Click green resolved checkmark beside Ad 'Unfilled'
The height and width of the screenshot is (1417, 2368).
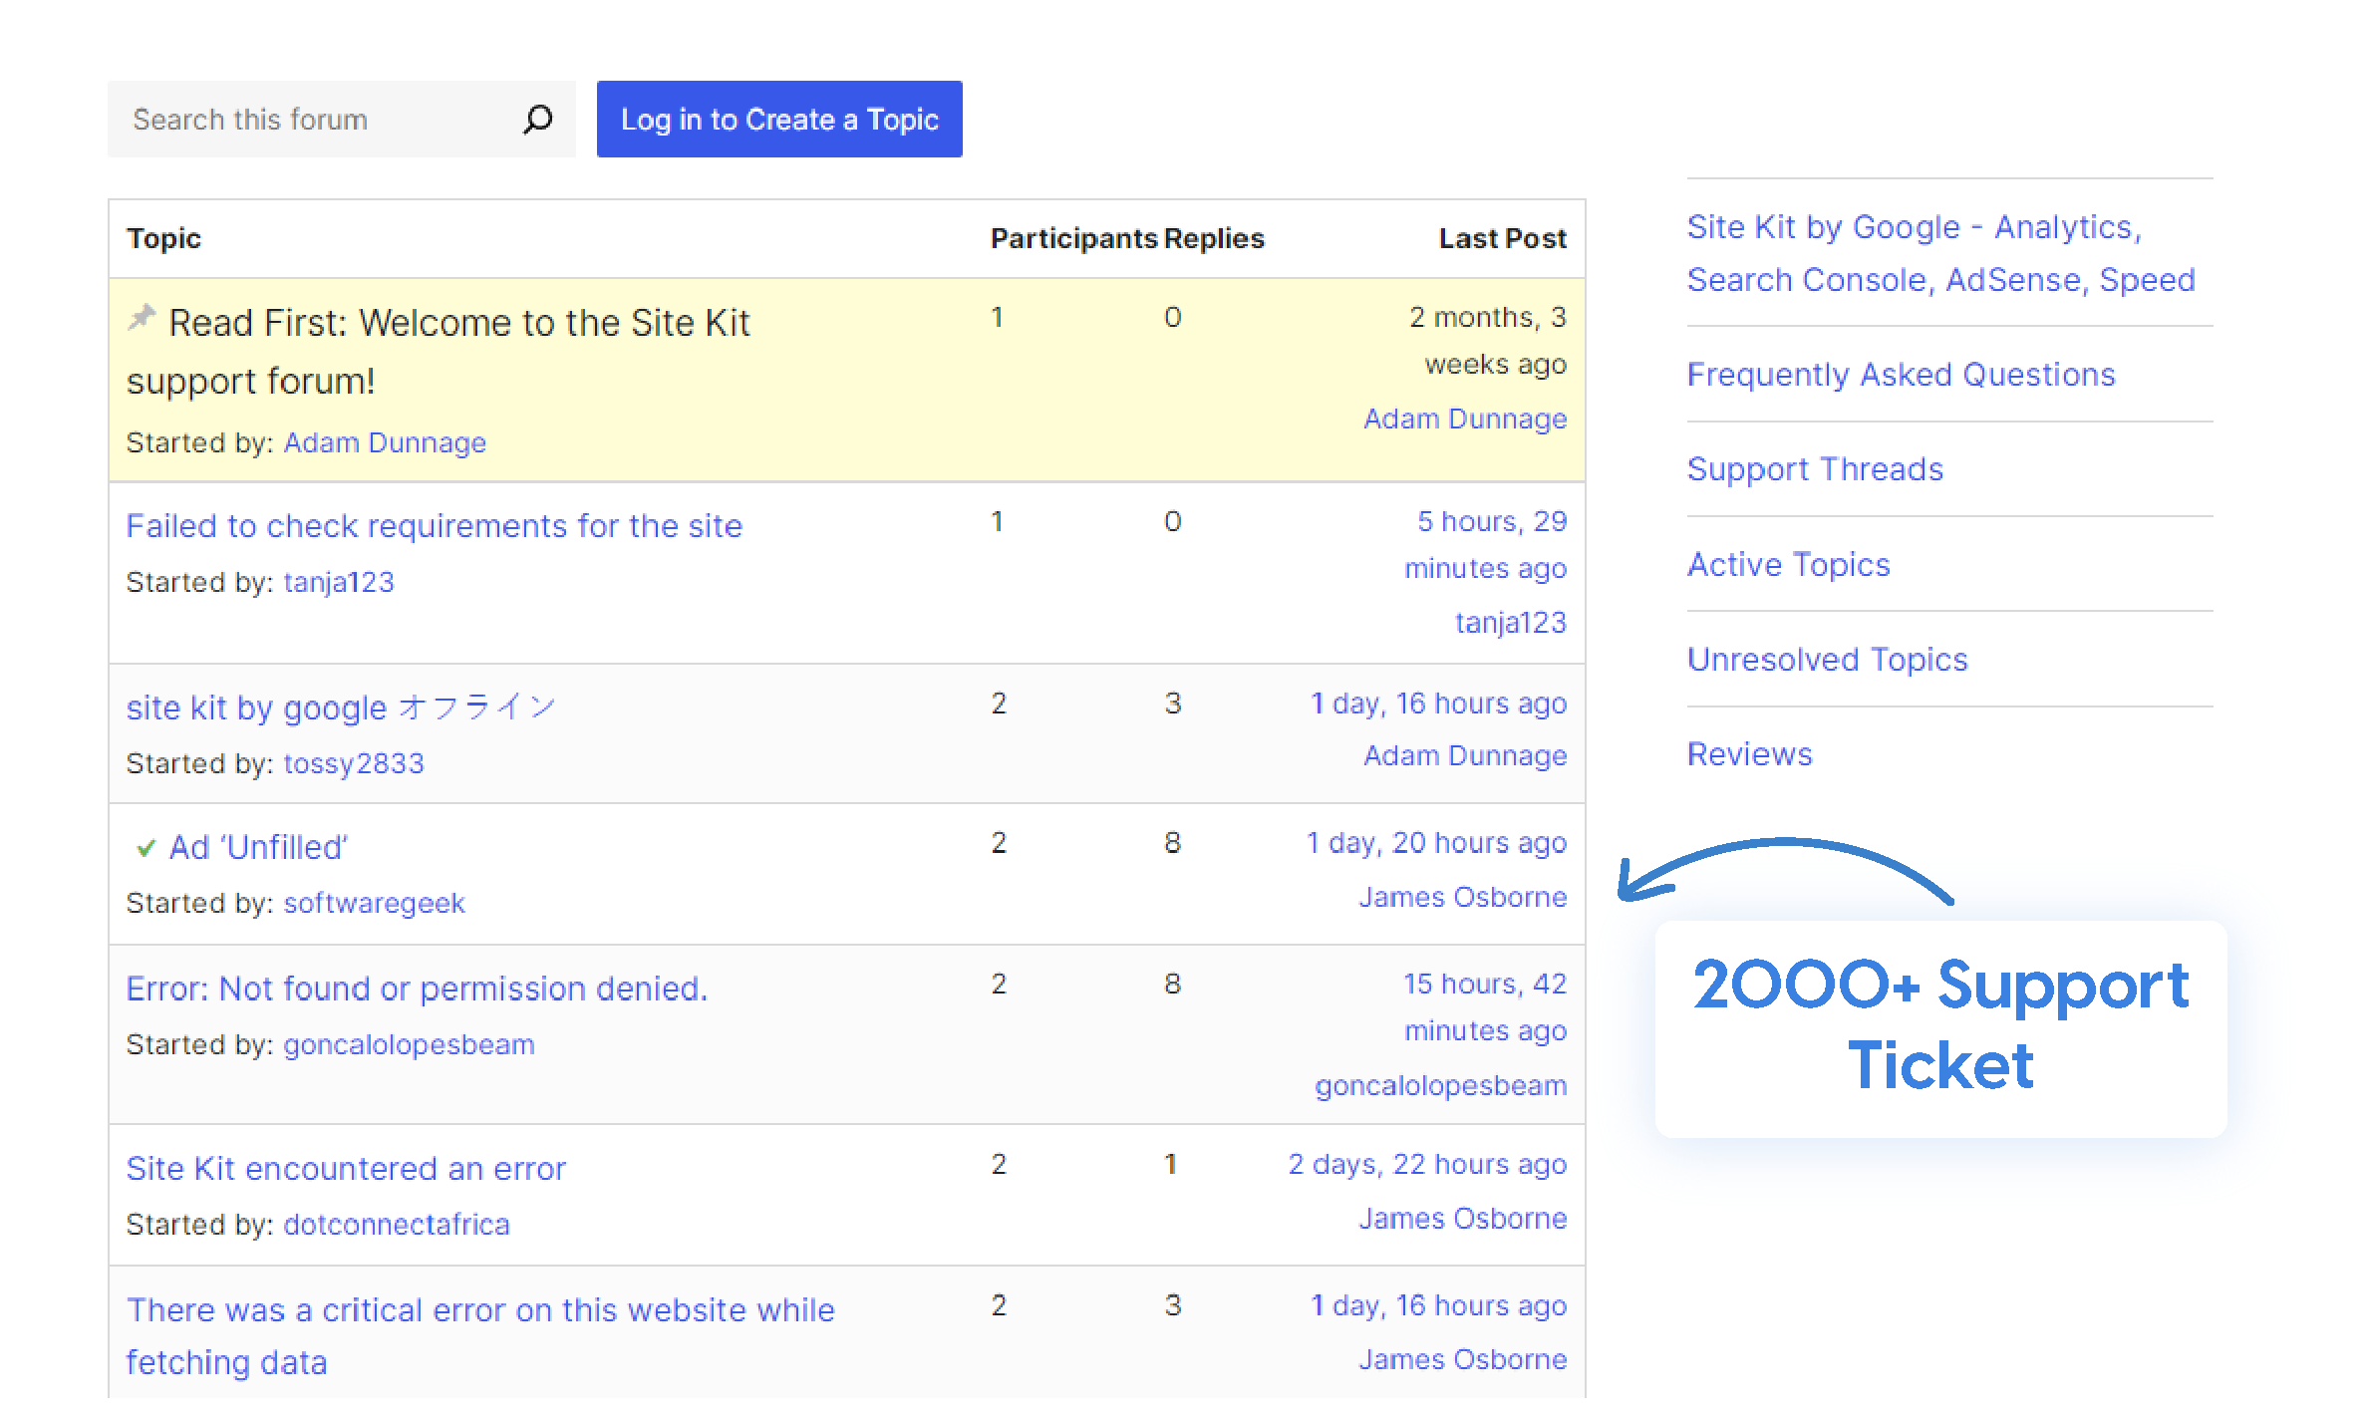[146, 848]
